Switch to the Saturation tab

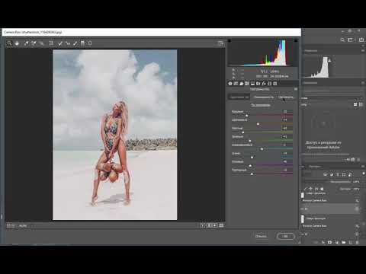tap(264, 97)
